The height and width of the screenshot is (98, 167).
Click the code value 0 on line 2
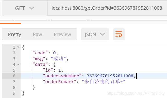coord(54,53)
